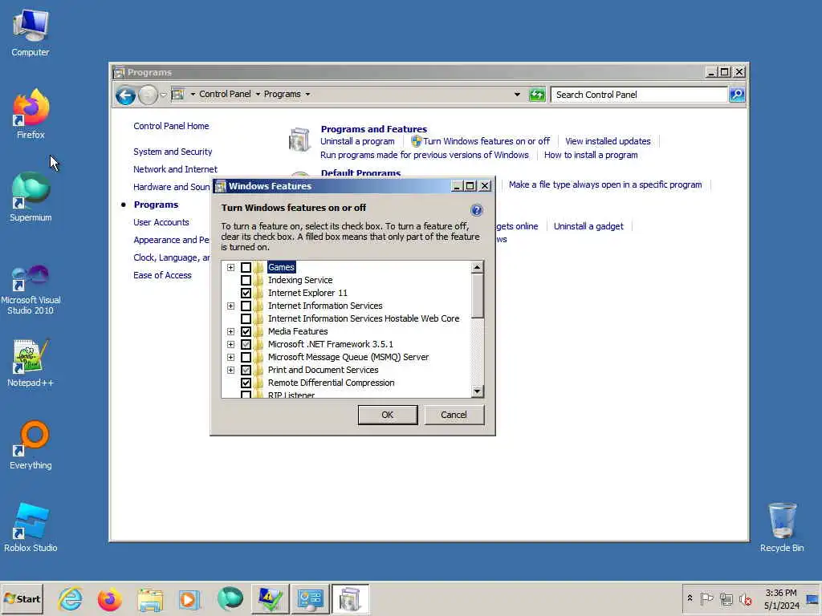Image resolution: width=822 pixels, height=616 pixels.
Task: Check Internet Information Services checkbox
Action: tap(246, 306)
